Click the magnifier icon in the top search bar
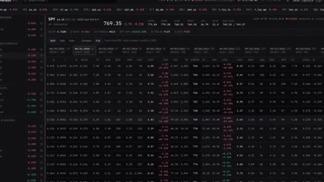This screenshot has height=182, width=324. click(25, 1)
